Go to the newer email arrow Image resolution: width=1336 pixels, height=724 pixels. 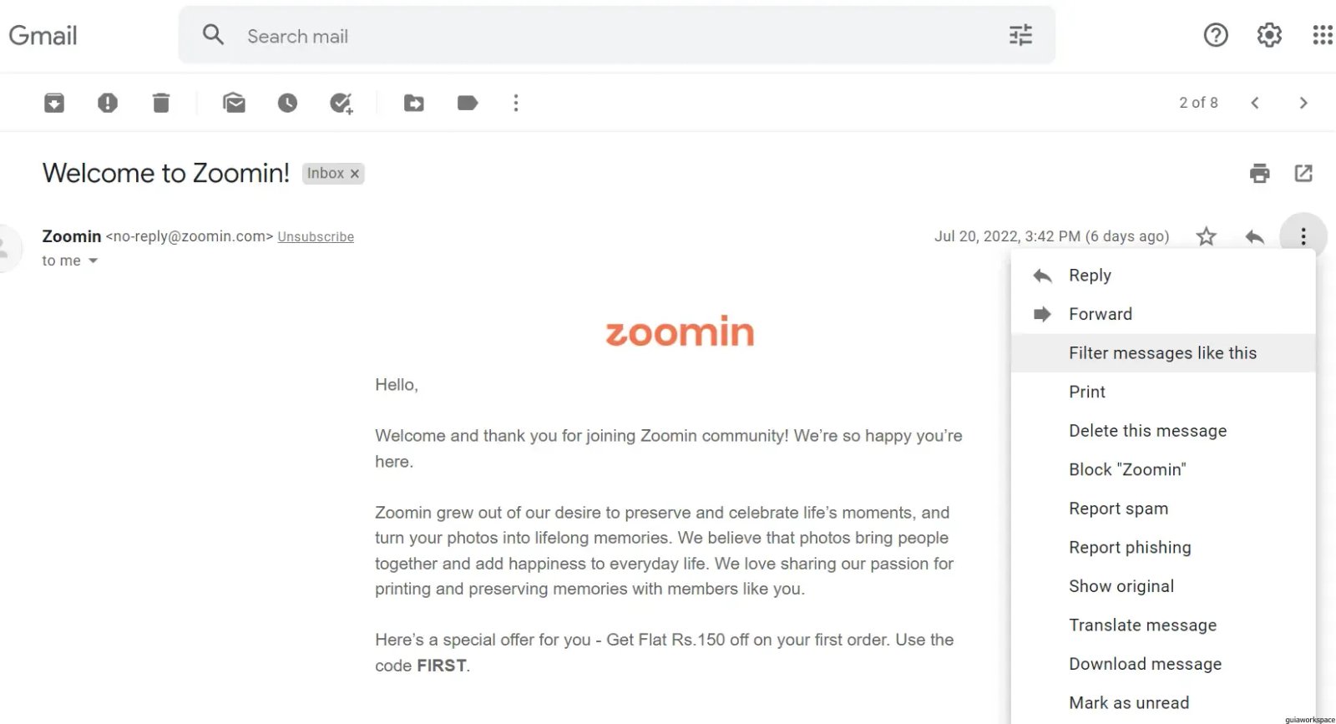[x=1254, y=103]
